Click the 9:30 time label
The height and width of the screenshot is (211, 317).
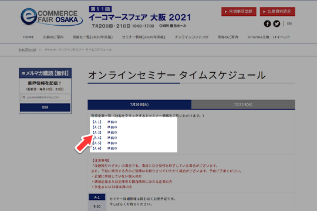(97, 206)
